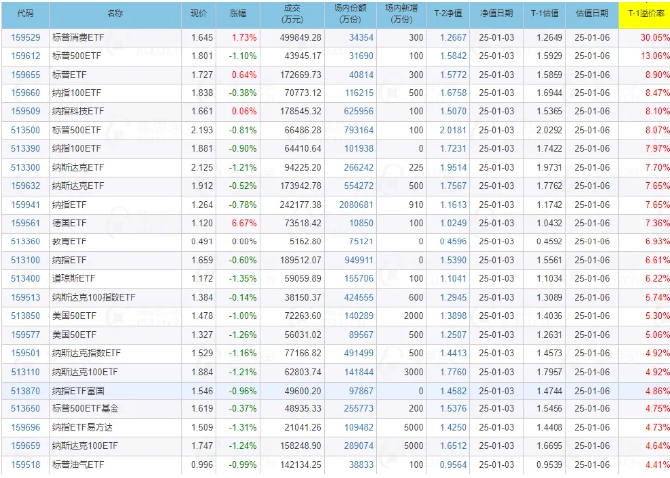Click the 30.05% premium rate value
The width and height of the screenshot is (670, 478).
[x=655, y=38]
